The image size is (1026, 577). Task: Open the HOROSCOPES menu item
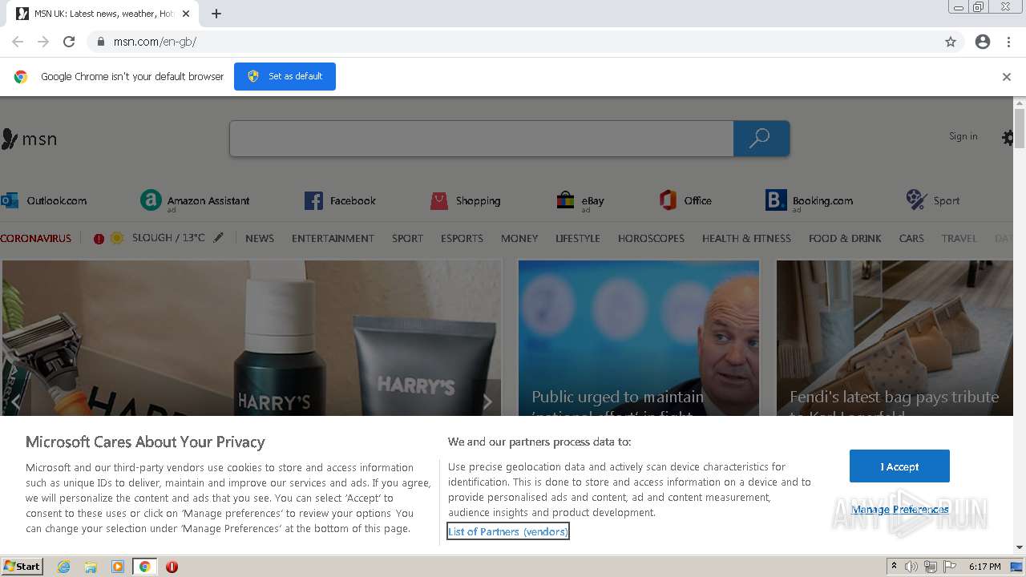pos(651,238)
